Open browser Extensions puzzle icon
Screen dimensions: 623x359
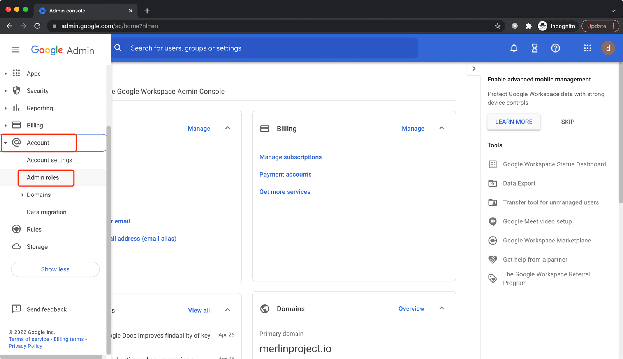click(x=528, y=26)
